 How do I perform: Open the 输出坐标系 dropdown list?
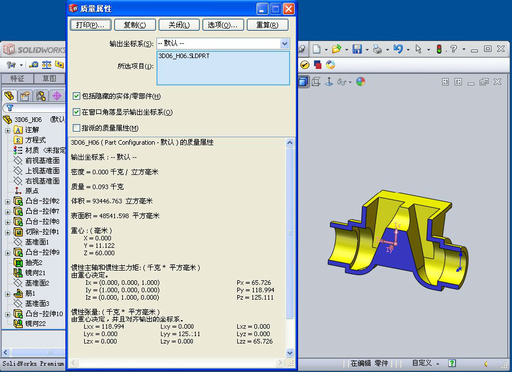point(284,44)
